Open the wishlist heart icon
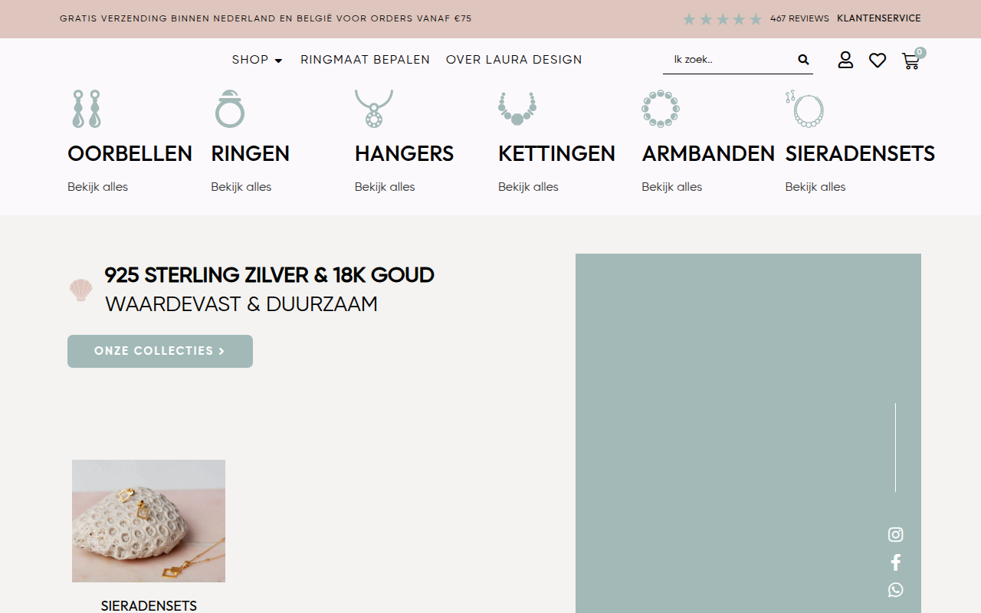The image size is (981, 613). coord(878,60)
